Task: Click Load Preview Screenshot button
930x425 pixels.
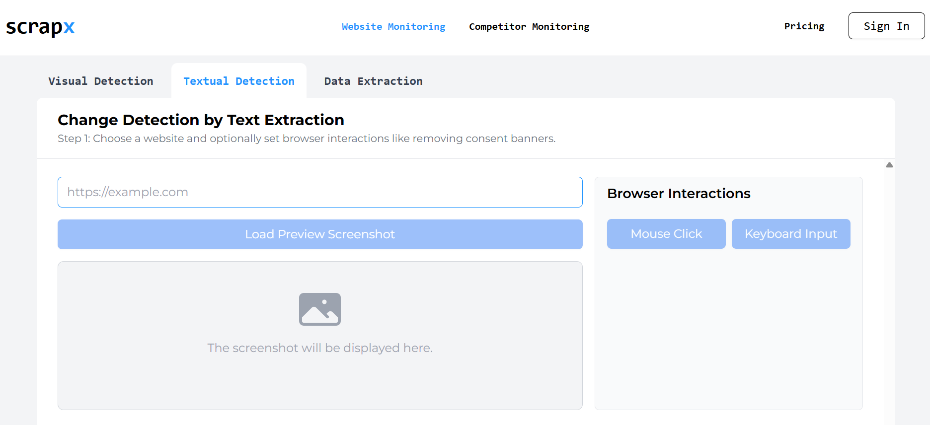Action: point(320,234)
